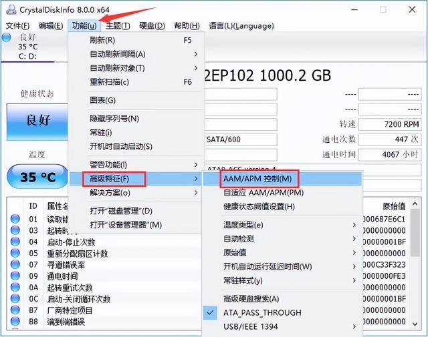Open 图表(G) graph entry
This screenshot has width=428, height=337.
click(x=136, y=100)
